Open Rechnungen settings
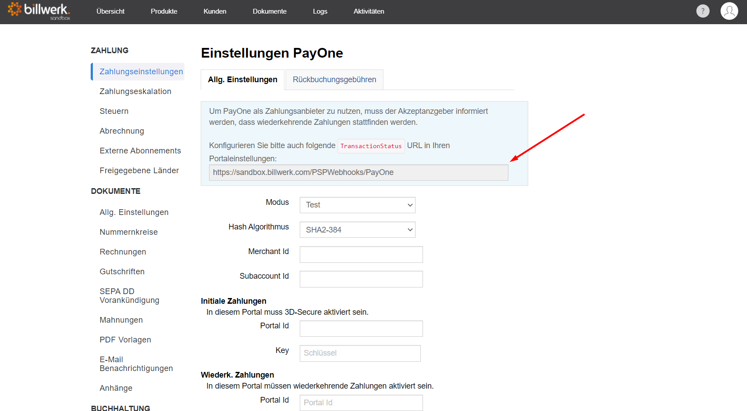The width and height of the screenshot is (747, 411). (123, 252)
